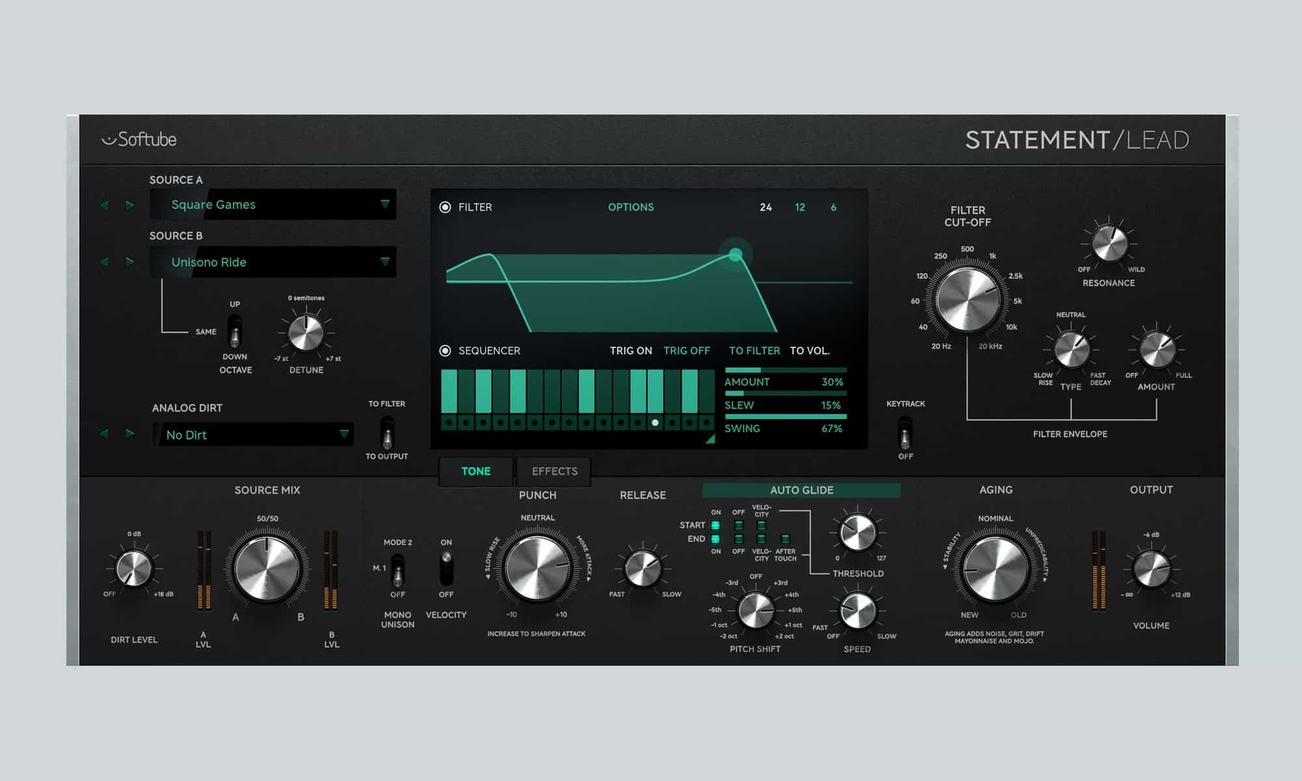The height and width of the screenshot is (781, 1302).
Task: Click the Detune knob
Action: (306, 333)
